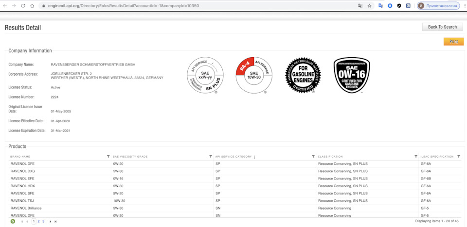Reload the page with the refresh icon
The image size is (467, 227).
(23, 6)
